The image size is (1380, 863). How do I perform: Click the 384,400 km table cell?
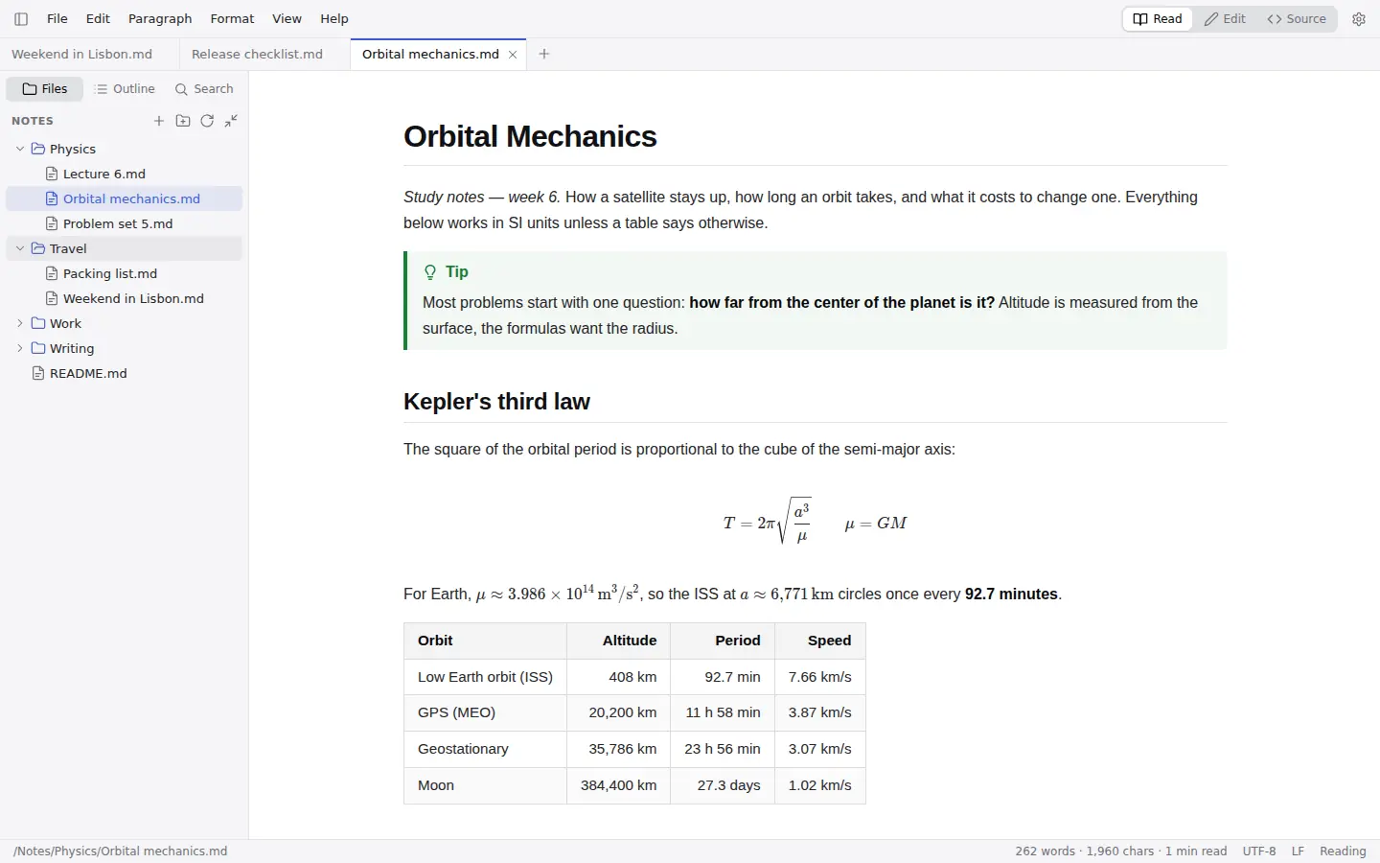[x=618, y=785]
